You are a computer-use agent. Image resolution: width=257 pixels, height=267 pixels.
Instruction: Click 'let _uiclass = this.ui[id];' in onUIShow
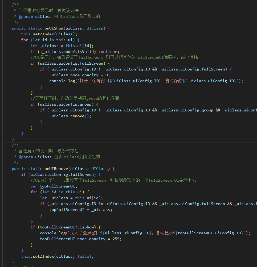62,46
